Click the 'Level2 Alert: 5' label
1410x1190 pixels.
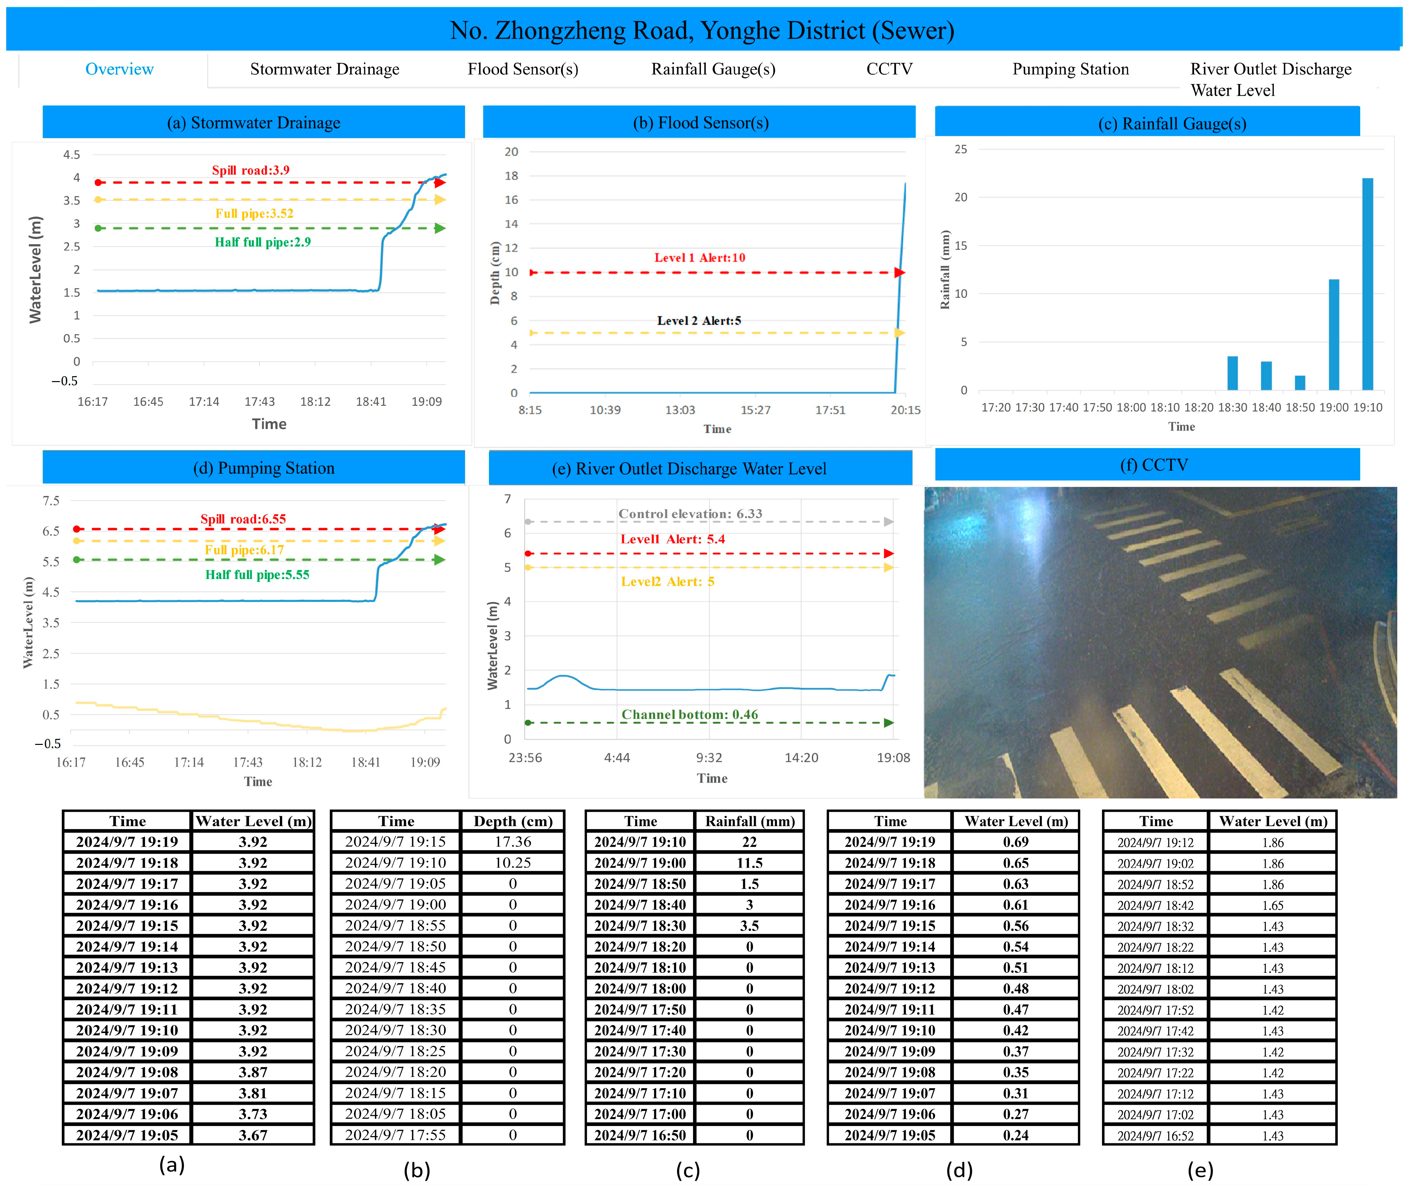[667, 582]
